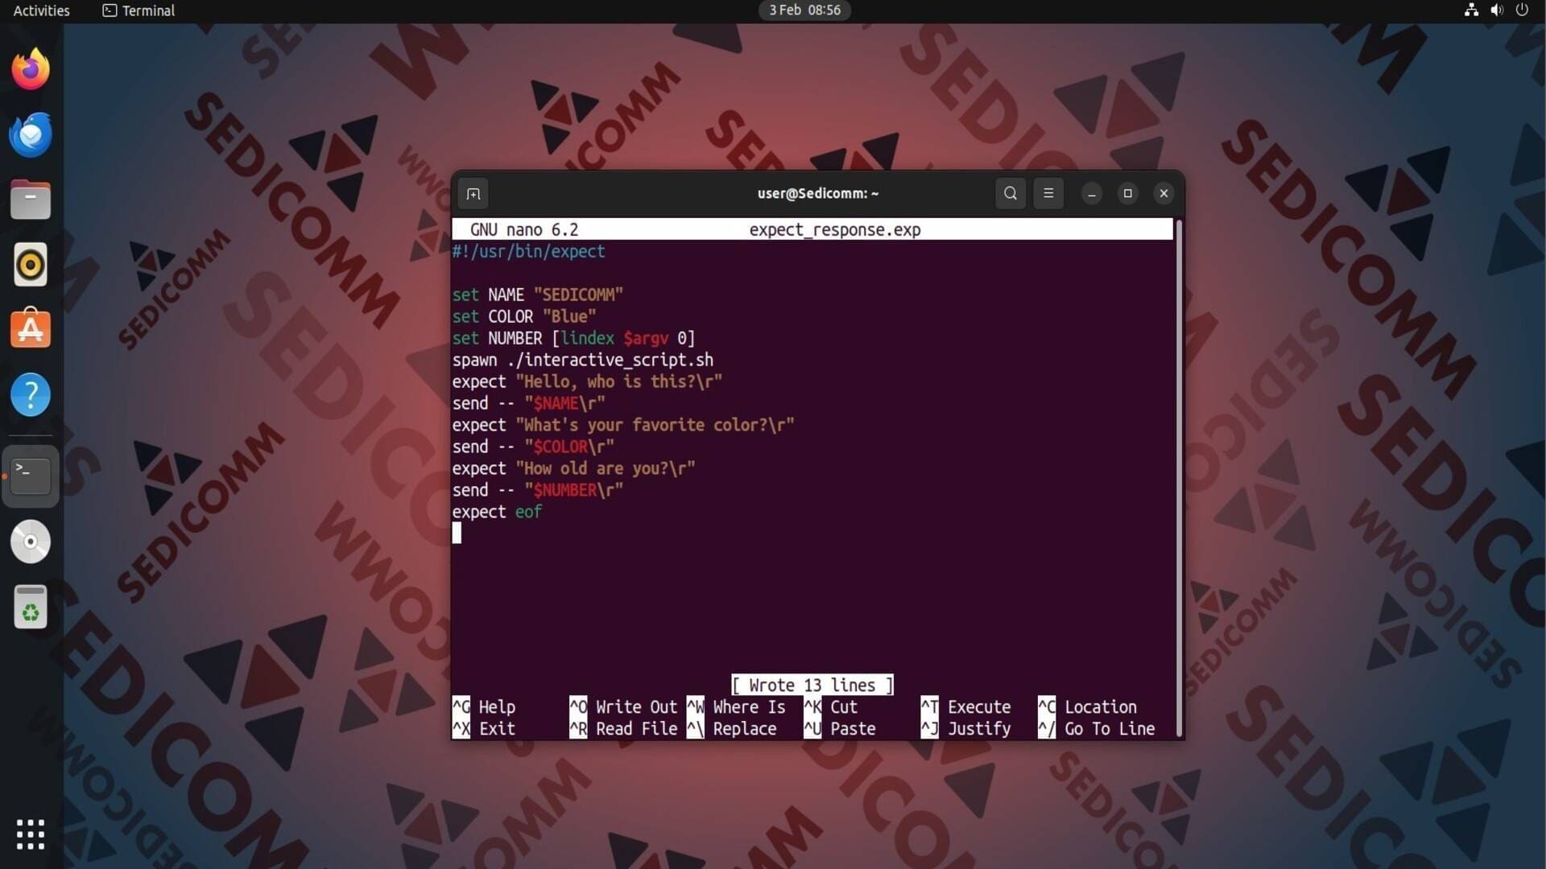Image resolution: width=1546 pixels, height=869 pixels.
Task: Open the disc drive icon in dock
Action: 31,542
